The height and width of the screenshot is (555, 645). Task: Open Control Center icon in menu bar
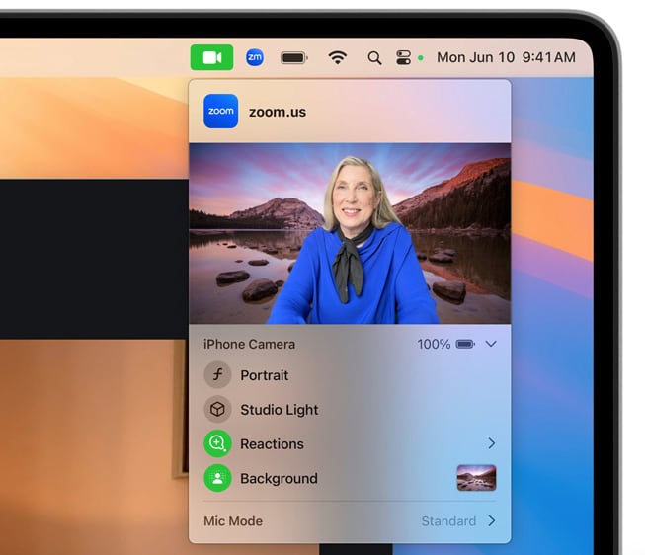(x=403, y=57)
